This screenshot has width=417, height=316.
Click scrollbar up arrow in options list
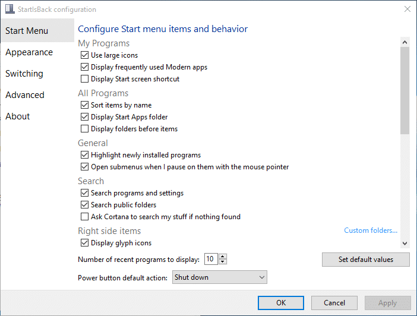(x=405, y=42)
